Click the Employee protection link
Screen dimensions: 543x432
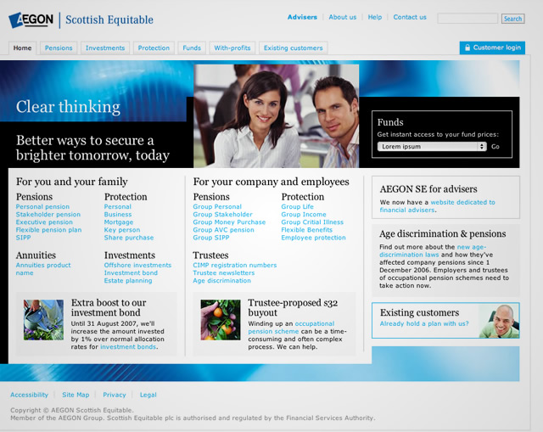(x=313, y=238)
